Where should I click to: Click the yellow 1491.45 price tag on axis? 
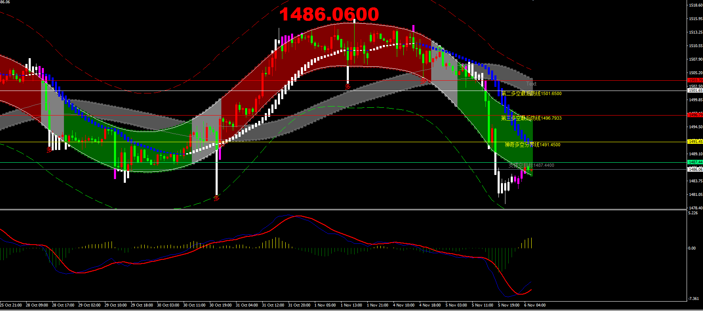(695, 141)
